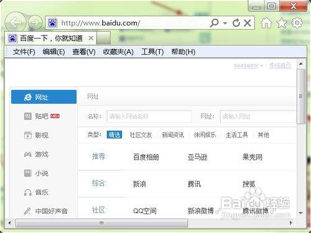Click the 亚马逊 site link
Viewport: 311px width, 233px height.
tap(197, 157)
